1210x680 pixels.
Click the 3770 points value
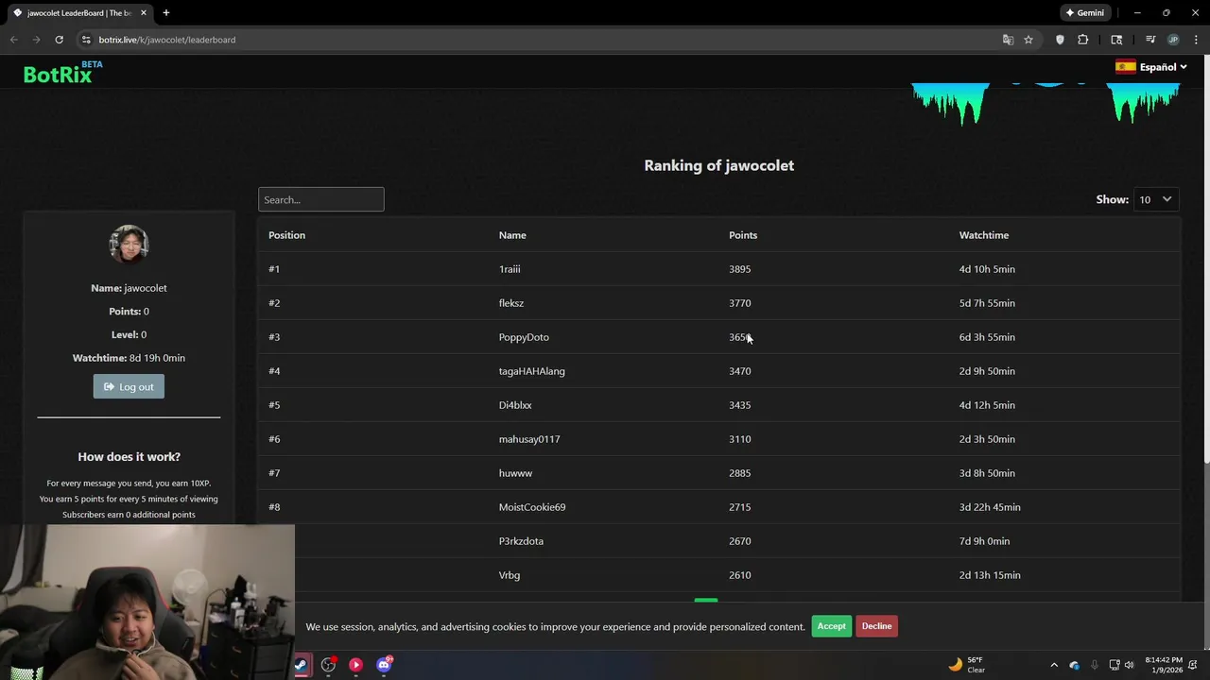pos(739,303)
